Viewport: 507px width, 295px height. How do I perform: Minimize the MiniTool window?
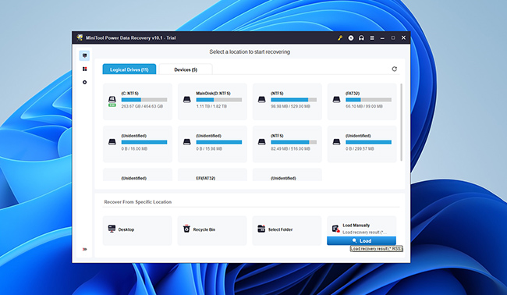coord(382,37)
